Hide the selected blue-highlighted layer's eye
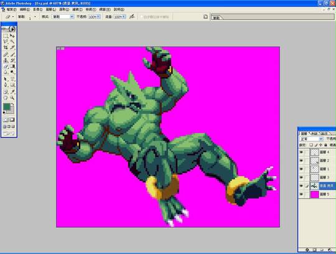The width and height of the screenshot is (336, 254). tap(301, 186)
